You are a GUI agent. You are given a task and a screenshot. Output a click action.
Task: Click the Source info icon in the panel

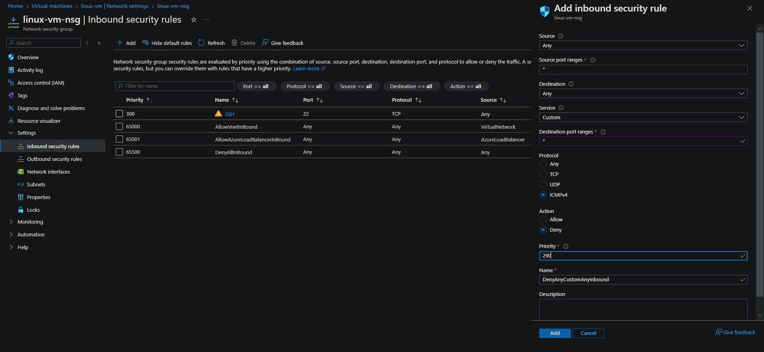[x=561, y=36]
